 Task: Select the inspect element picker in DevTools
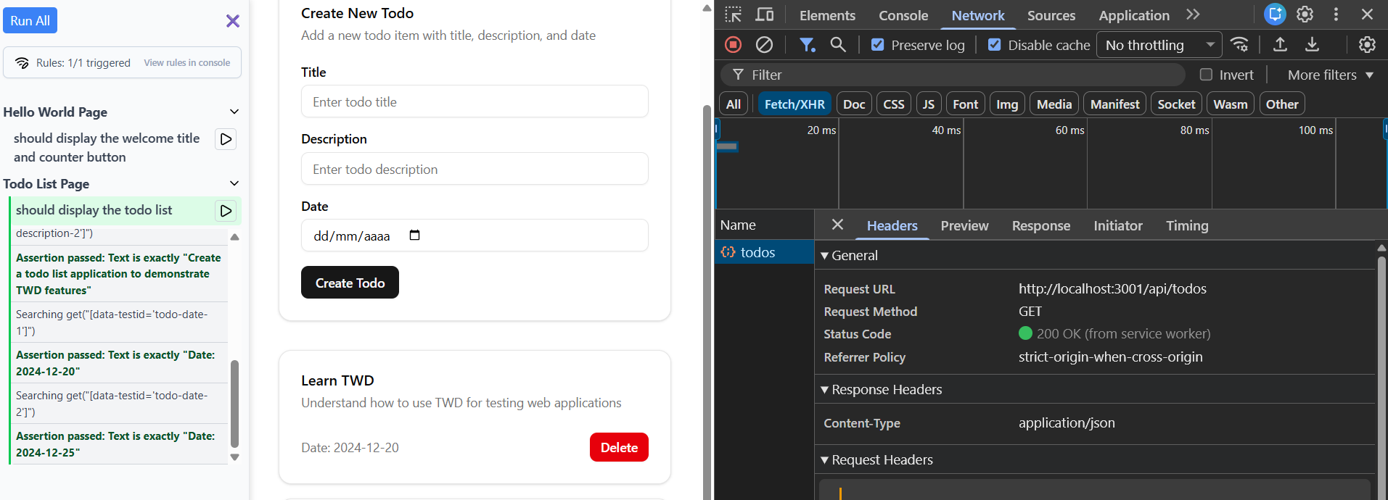(733, 14)
